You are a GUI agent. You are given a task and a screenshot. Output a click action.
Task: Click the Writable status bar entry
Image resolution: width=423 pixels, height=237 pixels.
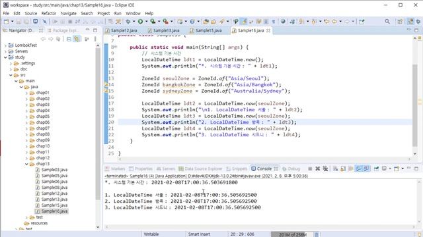151,234
